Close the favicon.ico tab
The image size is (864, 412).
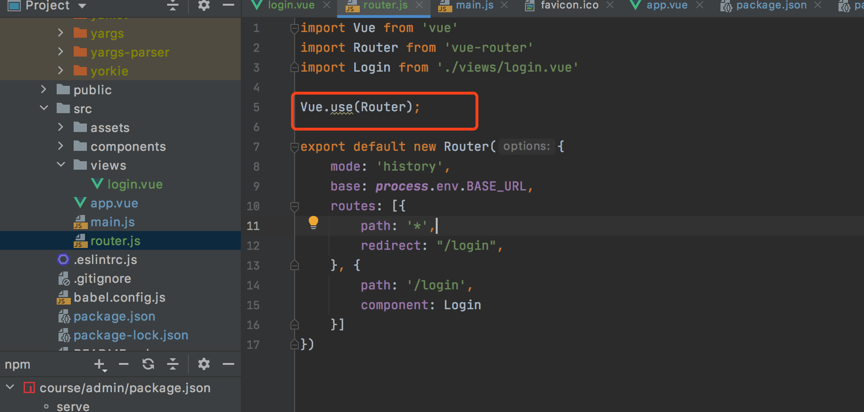click(x=610, y=5)
